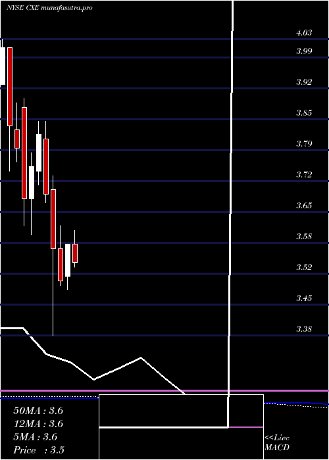Click the 3.58 price axis label
The width and height of the screenshot is (329, 460).
click(304, 237)
